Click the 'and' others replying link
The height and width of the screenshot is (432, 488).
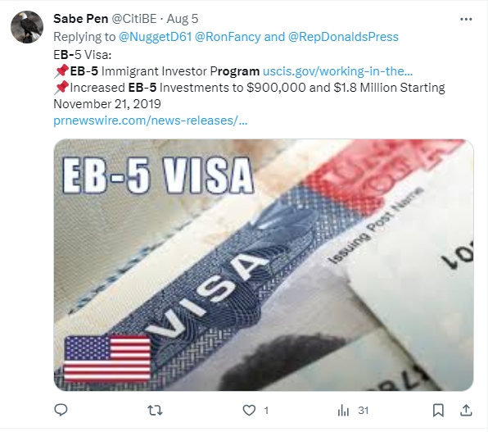[274, 37]
